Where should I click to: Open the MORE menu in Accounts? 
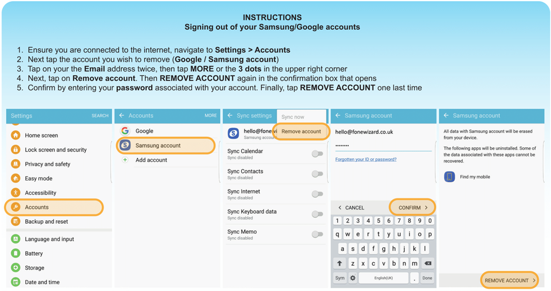point(210,116)
